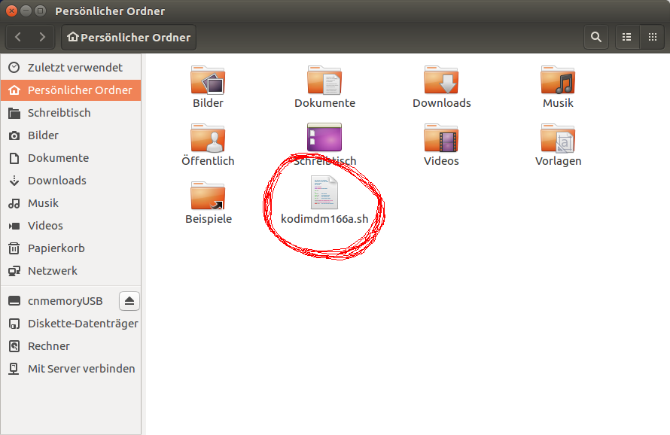Screen dimensions: 670x435
Task: Click the camera icon beside Bilder in sidebar
Action: (14, 135)
